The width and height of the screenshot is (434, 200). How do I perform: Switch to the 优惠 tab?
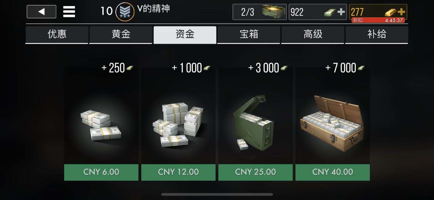pos(57,35)
